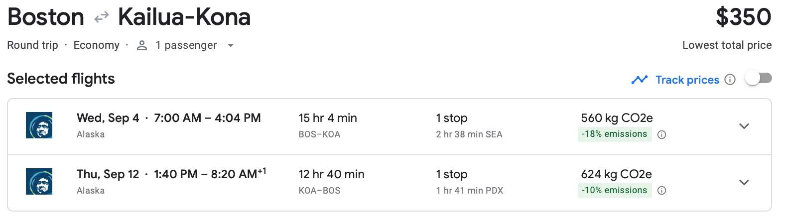Select the 7:00 AM – 4:04 PM flight row

207,118
